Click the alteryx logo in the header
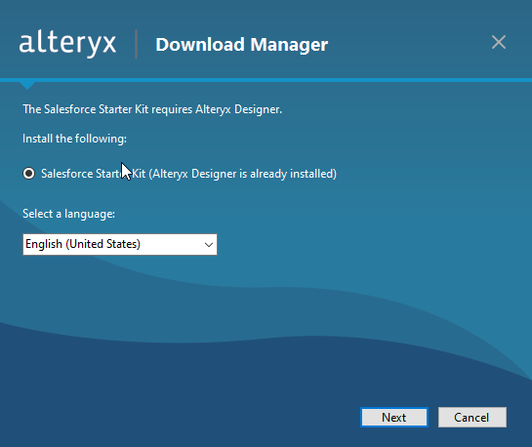 (67, 43)
